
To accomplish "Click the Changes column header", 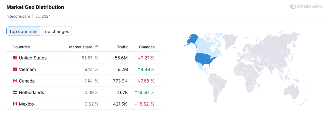I will [147, 47].
